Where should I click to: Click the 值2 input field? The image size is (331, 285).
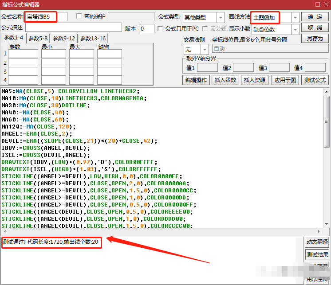coord(243,68)
